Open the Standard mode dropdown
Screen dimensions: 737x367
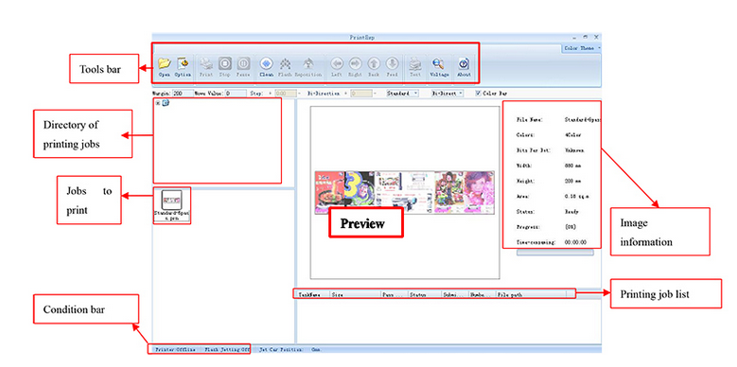click(402, 94)
